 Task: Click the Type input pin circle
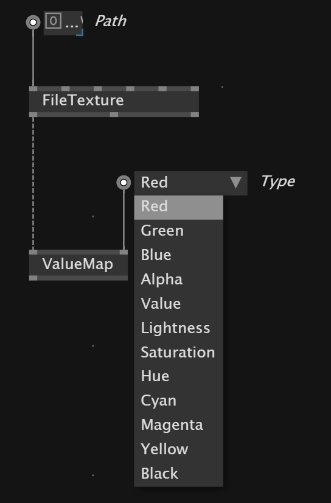tap(124, 183)
